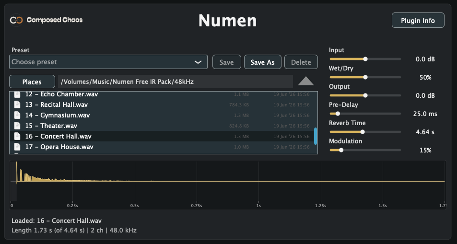Click the Numen plugin title
The height and width of the screenshot is (244, 457).
pos(228,21)
